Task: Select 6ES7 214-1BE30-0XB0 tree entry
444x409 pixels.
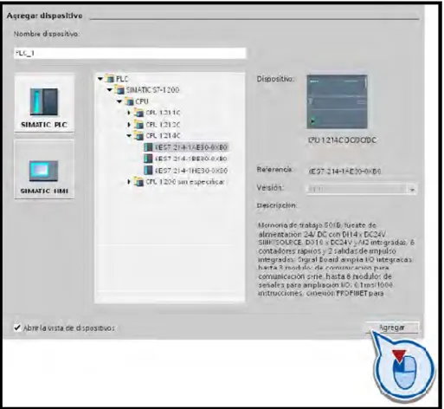Action: pos(186,159)
